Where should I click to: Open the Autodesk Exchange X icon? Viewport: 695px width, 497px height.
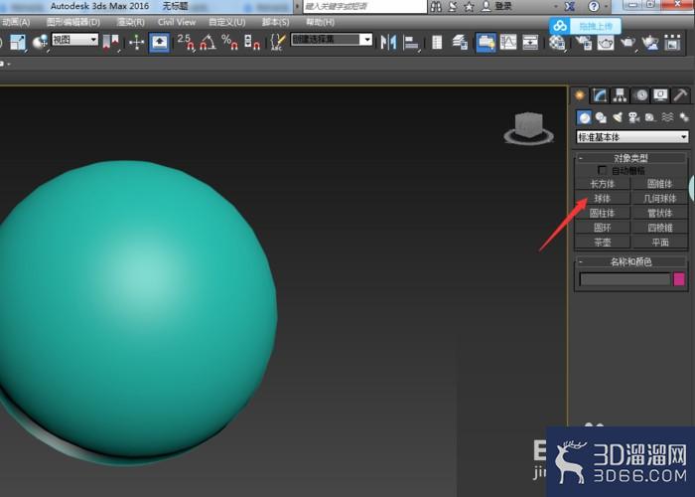point(570,6)
